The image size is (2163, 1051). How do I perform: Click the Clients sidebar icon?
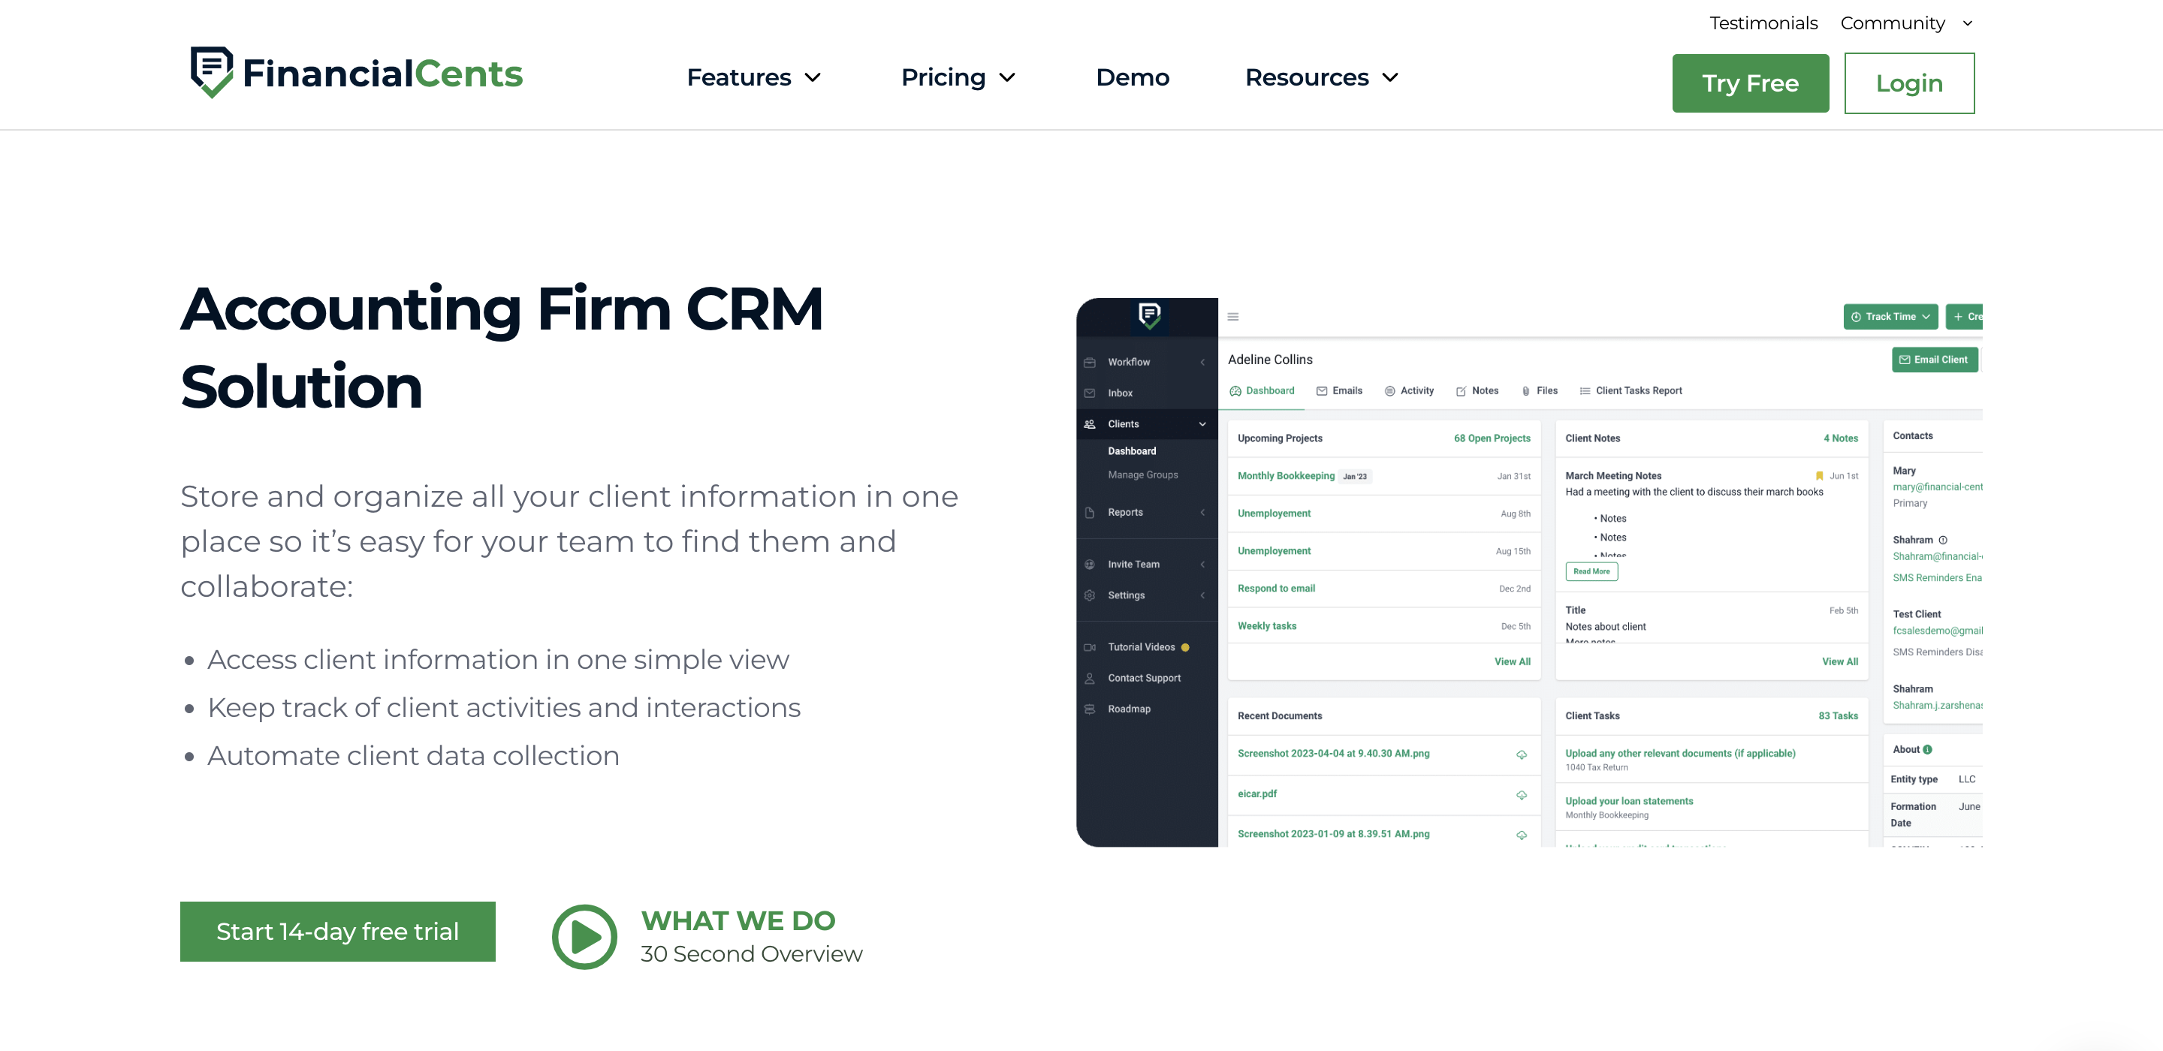[x=1090, y=423]
